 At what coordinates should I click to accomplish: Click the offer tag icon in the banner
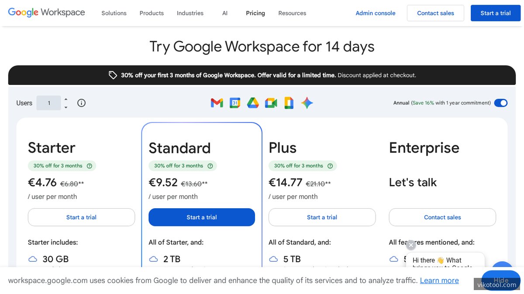[x=113, y=75]
